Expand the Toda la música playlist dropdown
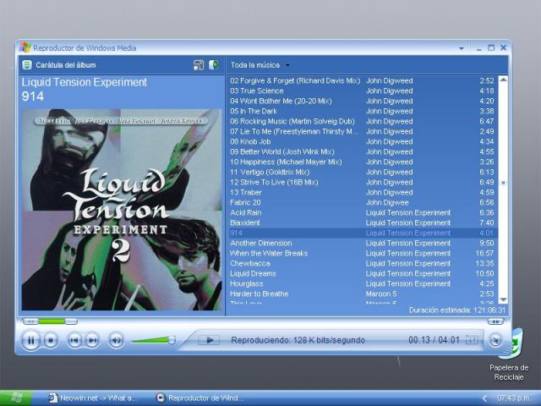The image size is (541, 406). [x=287, y=65]
